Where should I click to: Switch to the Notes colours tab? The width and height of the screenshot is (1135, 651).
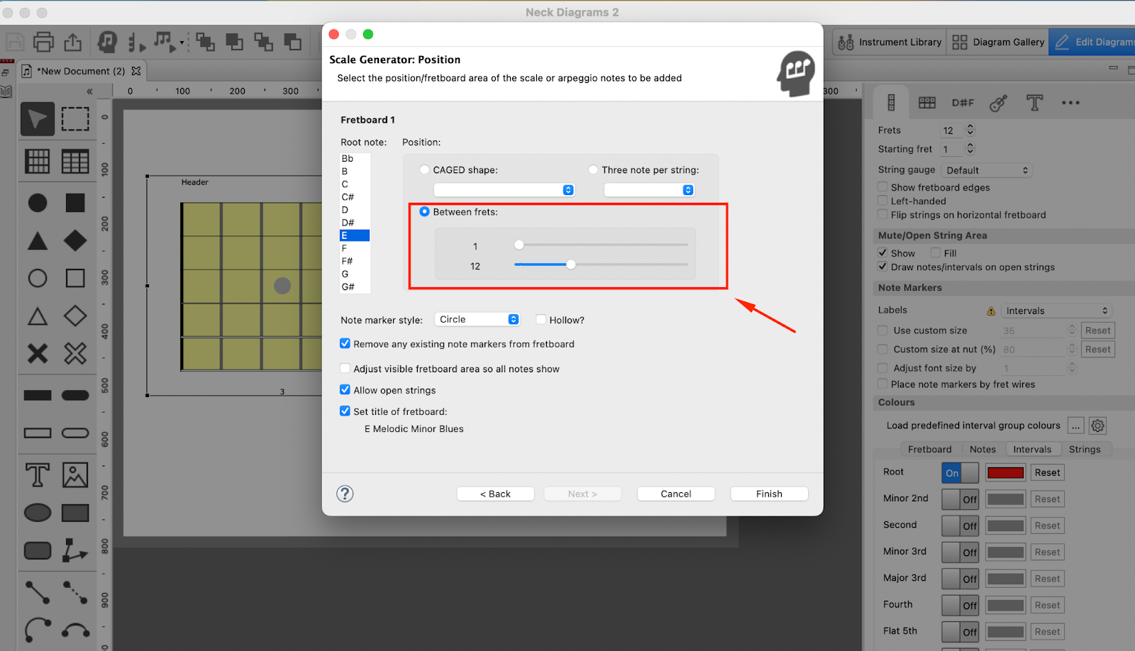coord(982,450)
